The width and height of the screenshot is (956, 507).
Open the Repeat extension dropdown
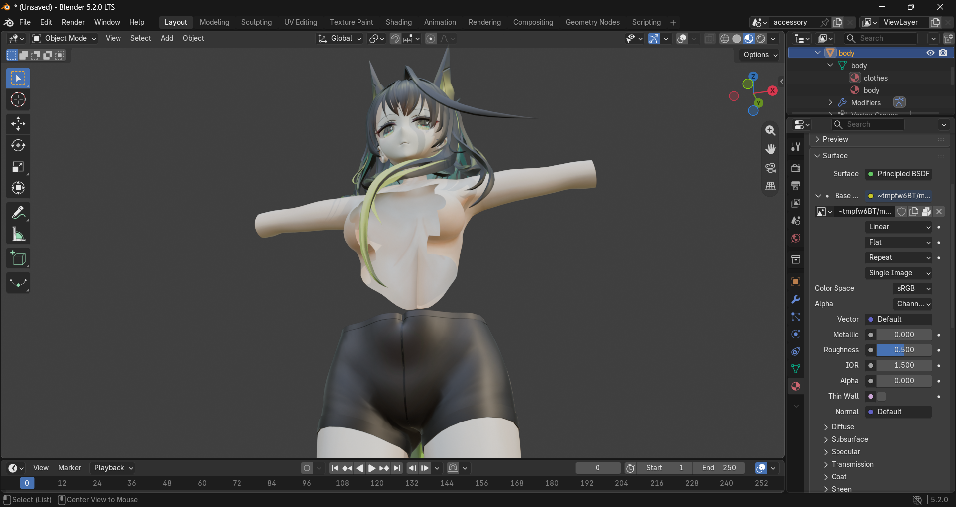point(899,257)
